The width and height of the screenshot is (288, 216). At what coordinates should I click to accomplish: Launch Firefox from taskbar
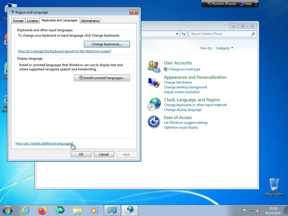[42, 210]
